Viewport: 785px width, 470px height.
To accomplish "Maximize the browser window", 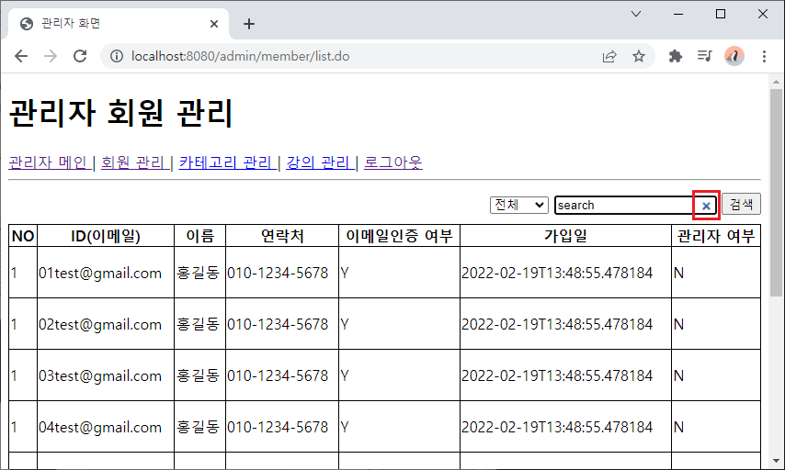I will [721, 14].
